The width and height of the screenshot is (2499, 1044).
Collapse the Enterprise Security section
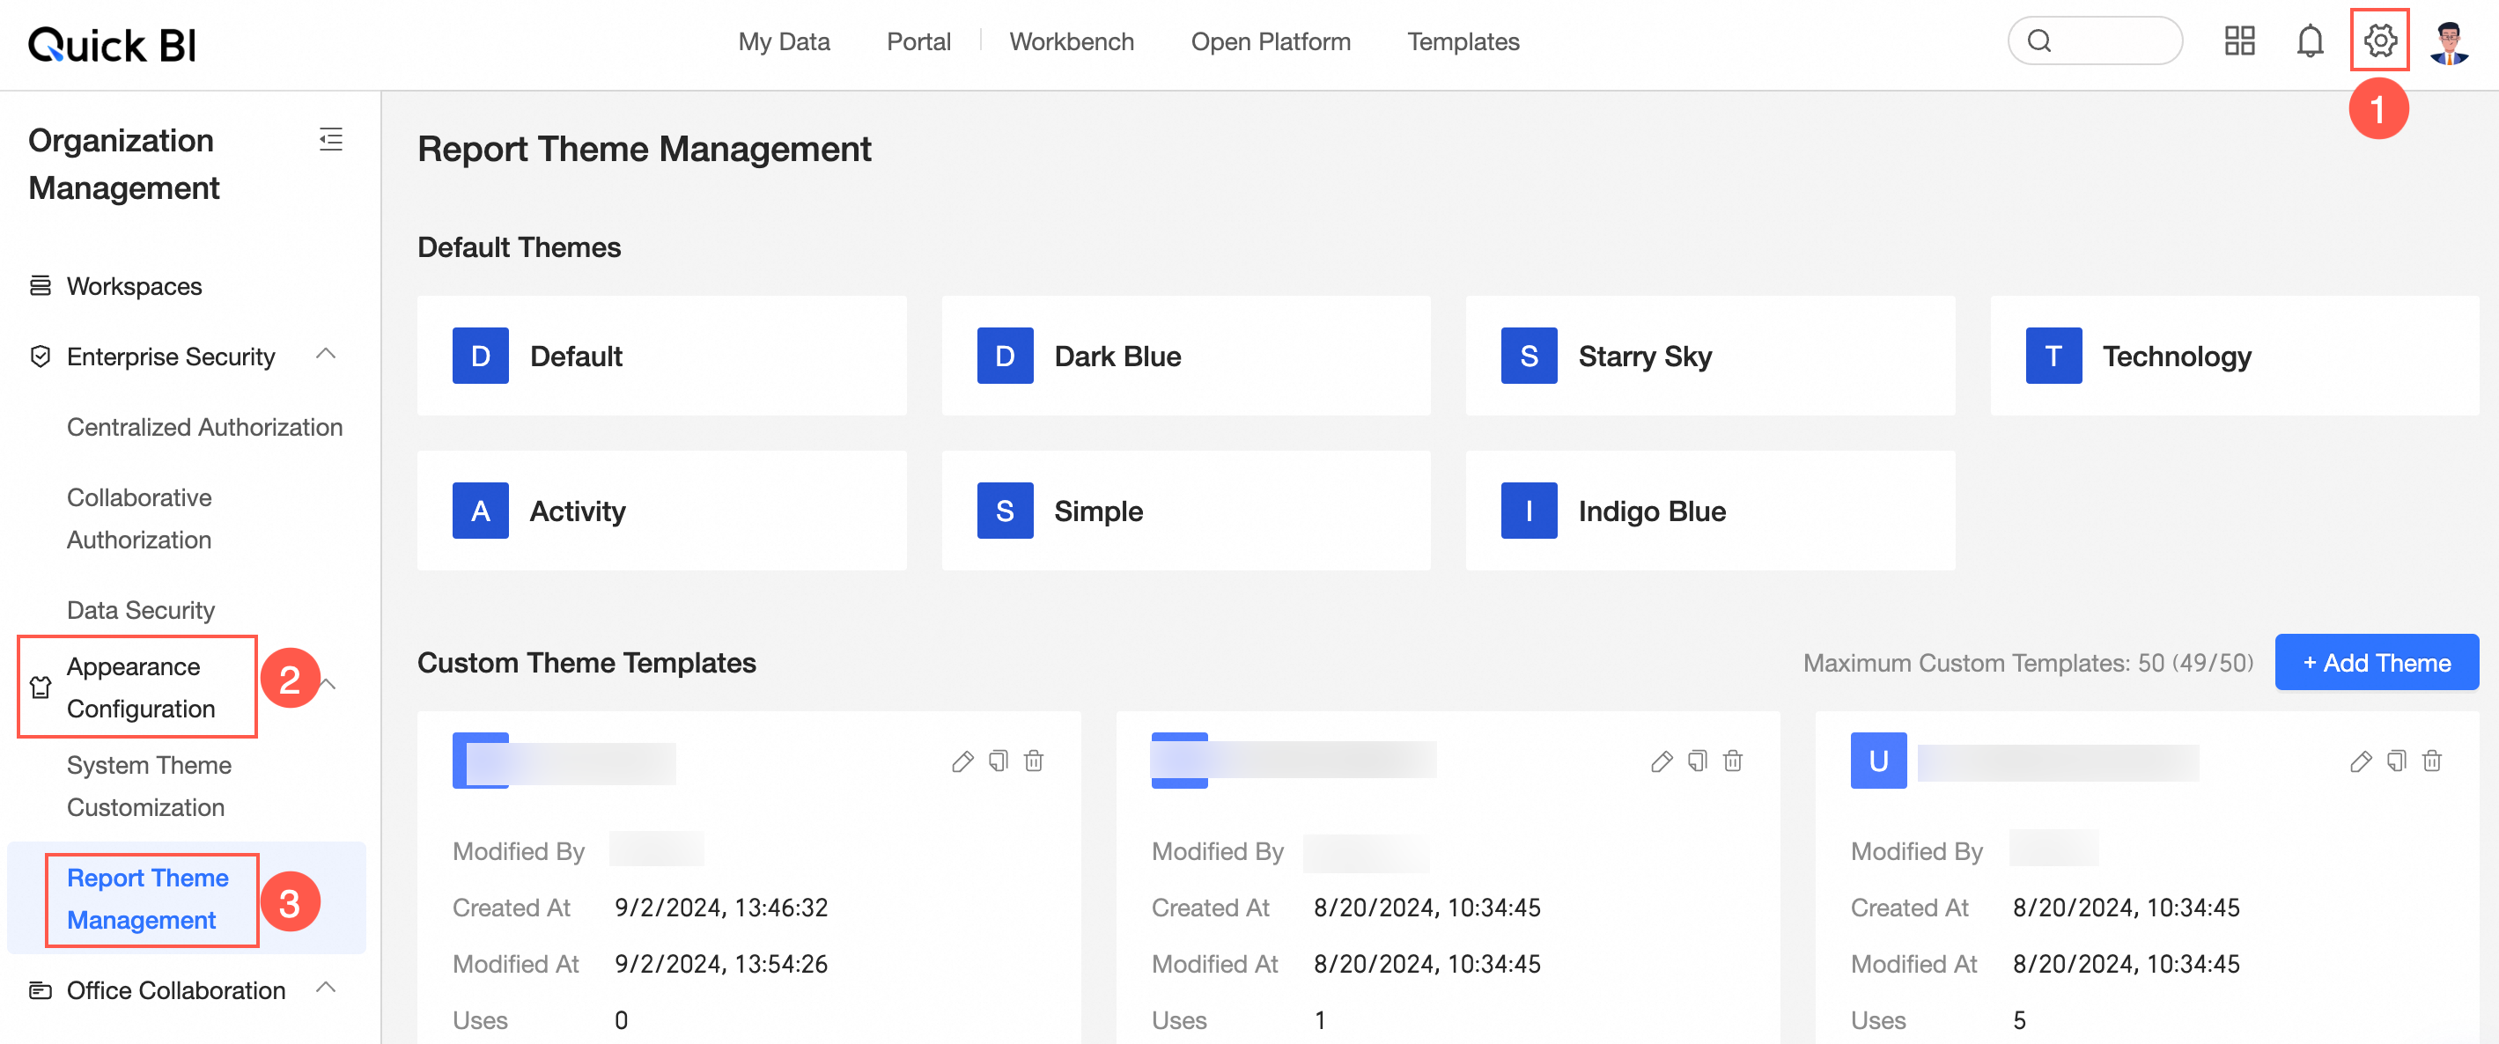click(x=326, y=355)
